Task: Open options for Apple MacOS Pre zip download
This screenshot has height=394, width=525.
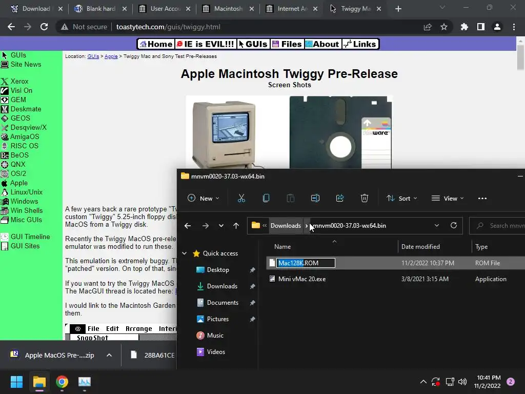Action: pos(109,355)
